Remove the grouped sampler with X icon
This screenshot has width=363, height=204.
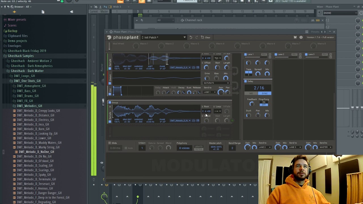point(110,107)
